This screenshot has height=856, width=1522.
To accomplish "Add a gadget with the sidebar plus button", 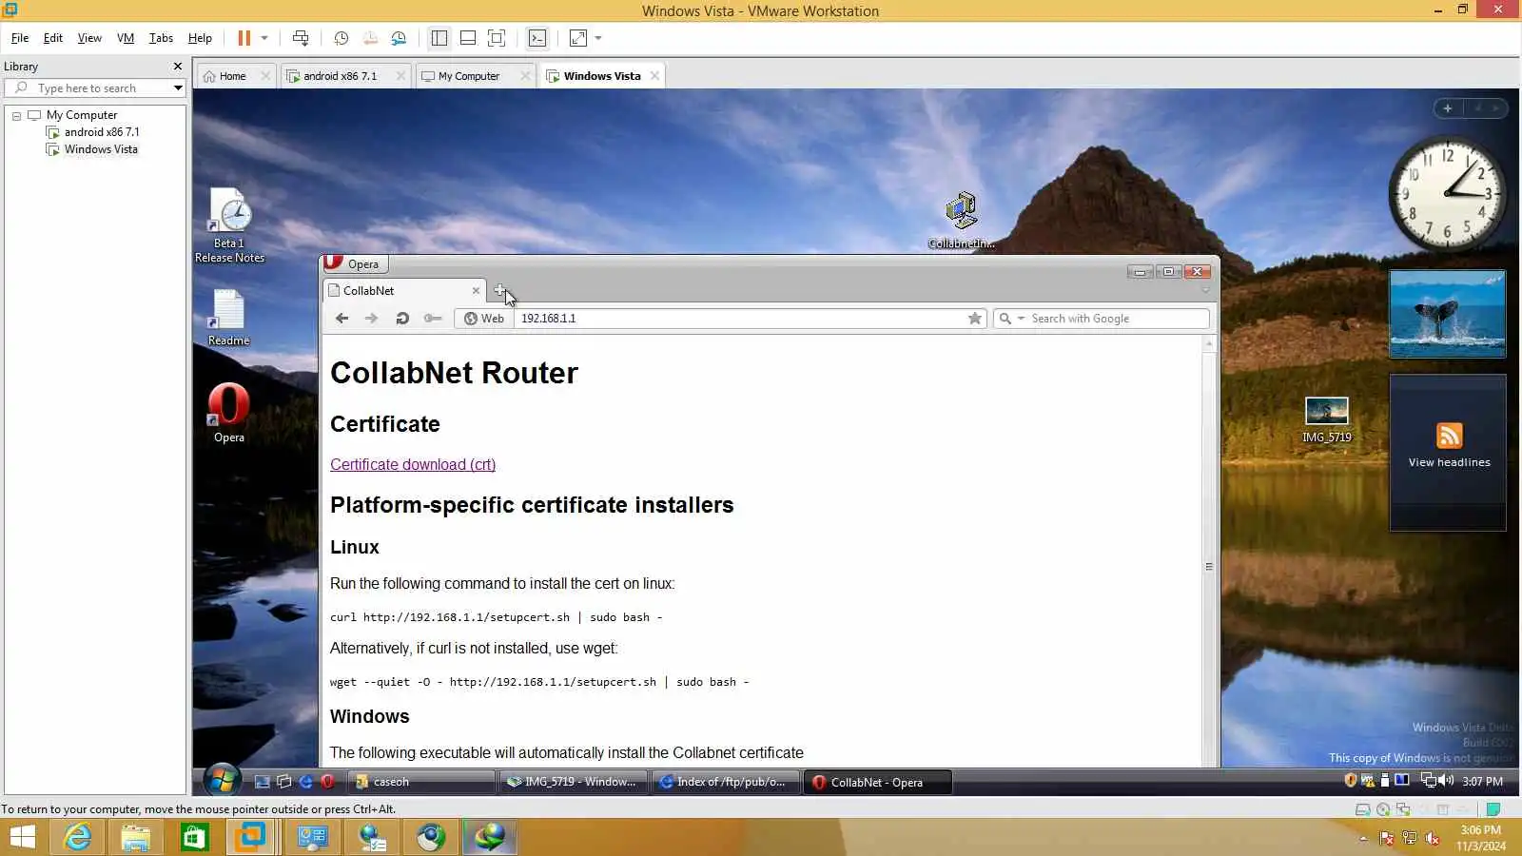I will (1448, 108).
